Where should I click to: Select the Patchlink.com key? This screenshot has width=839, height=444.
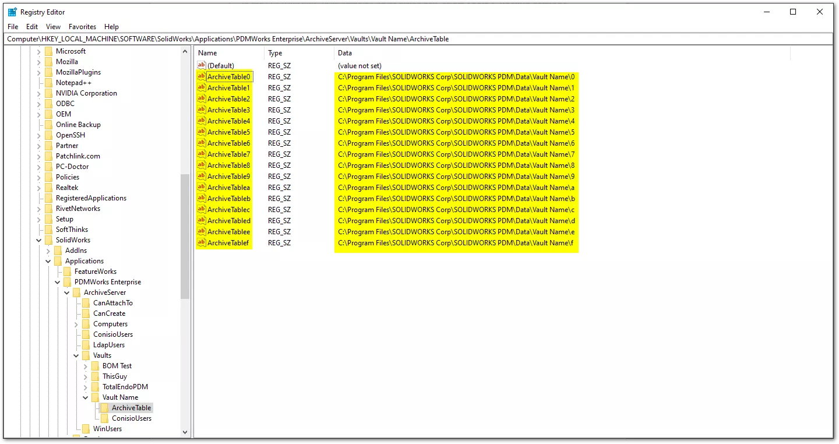click(77, 156)
